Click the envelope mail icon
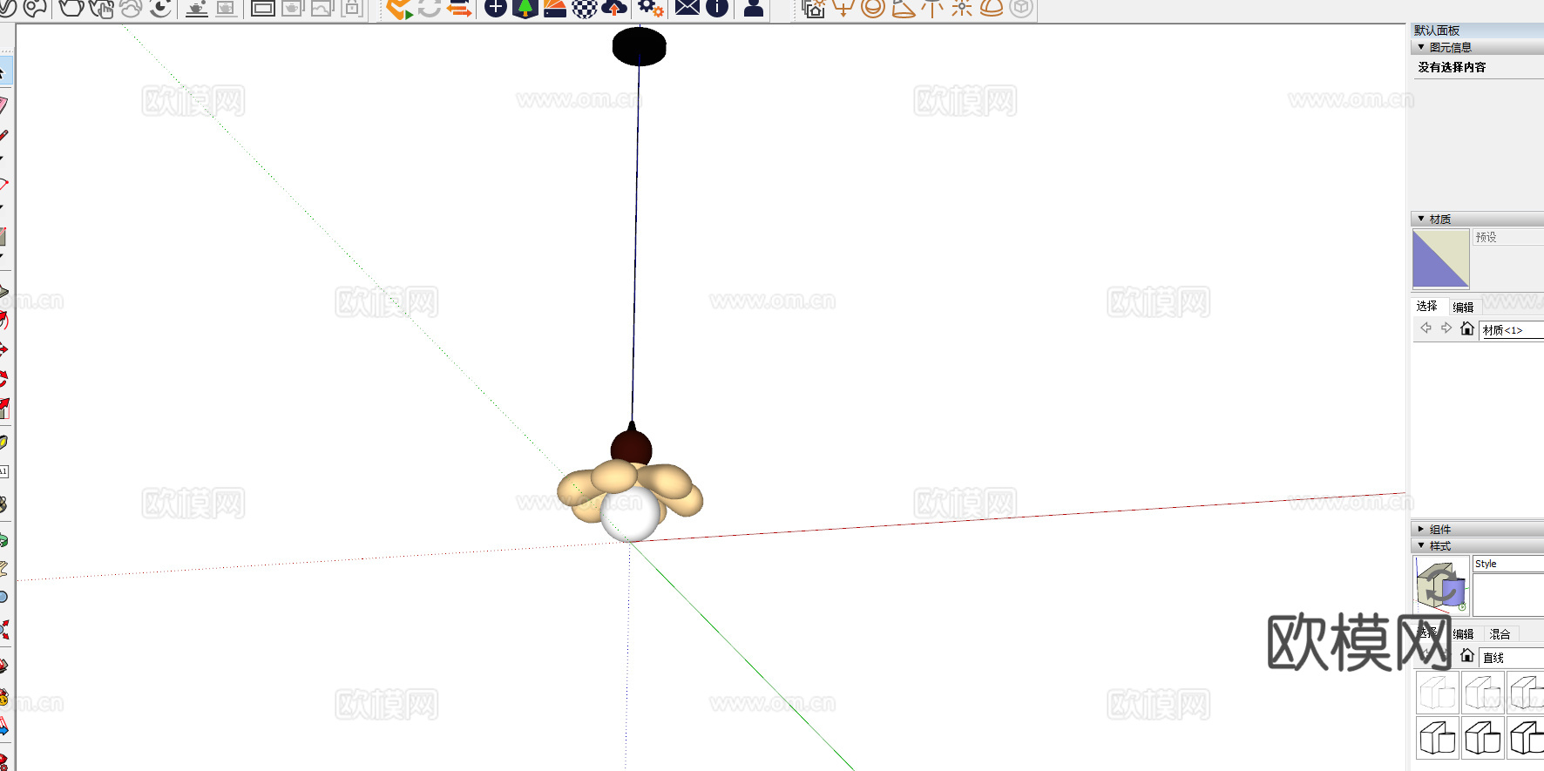This screenshot has height=771, width=1544. click(x=687, y=9)
